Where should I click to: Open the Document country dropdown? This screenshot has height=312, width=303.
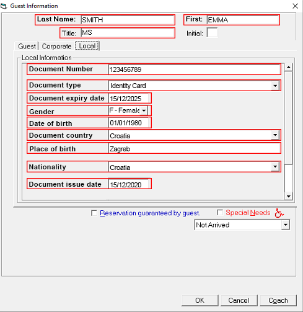275,135
